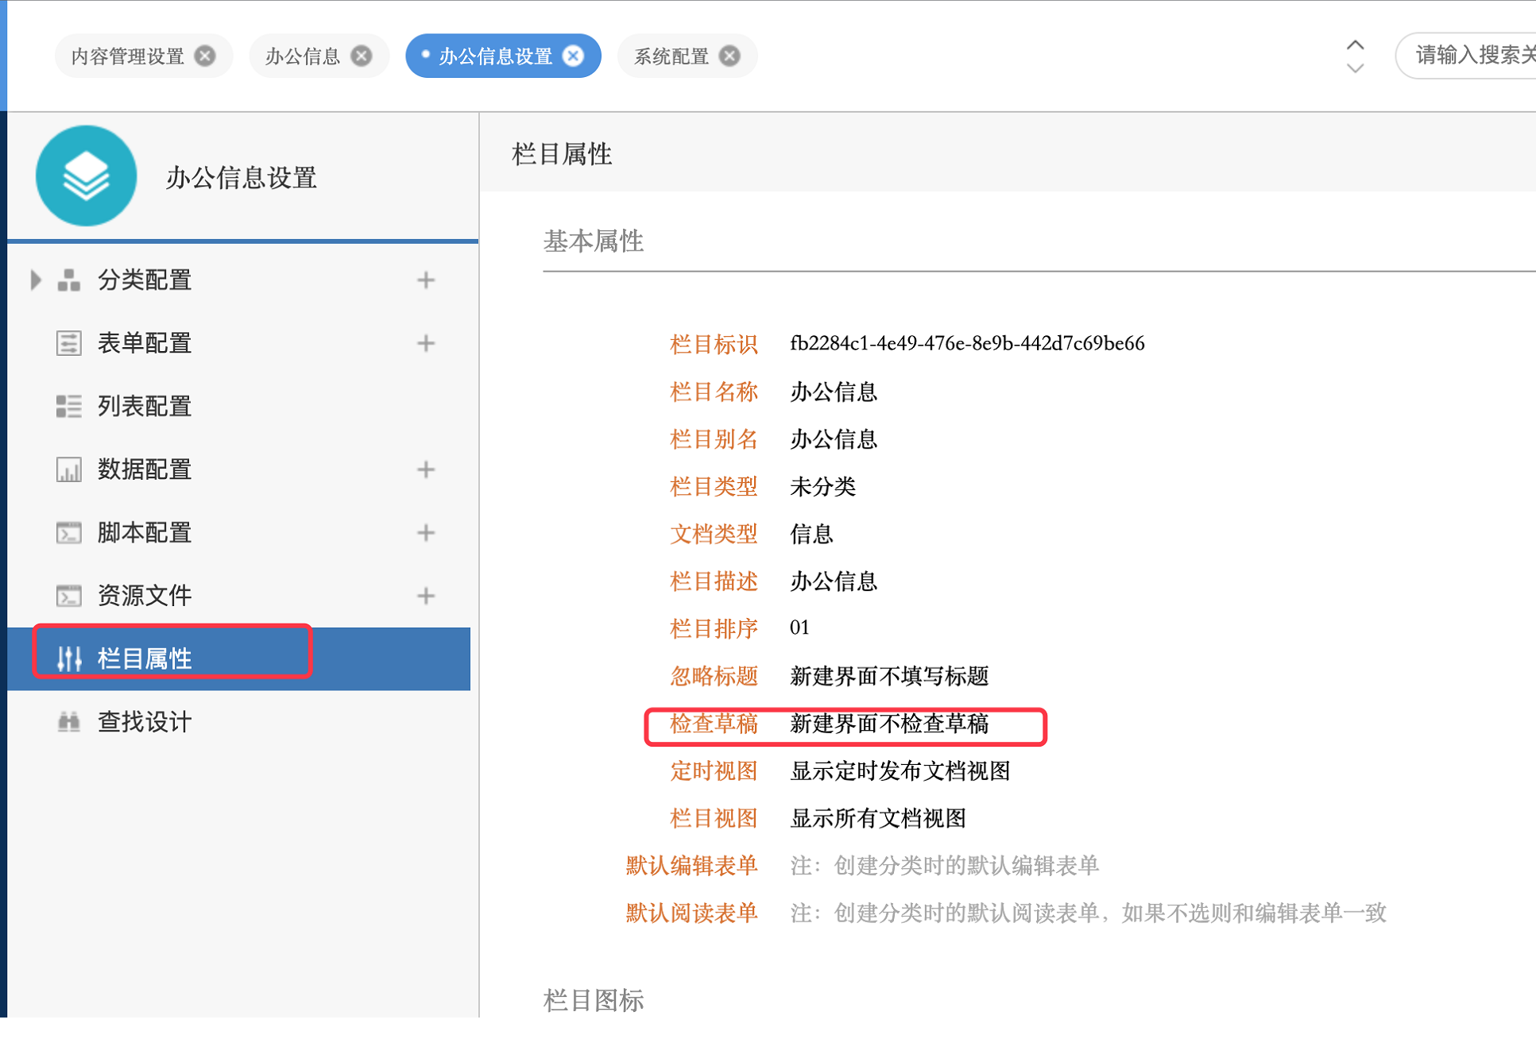Click the 检查草稿 property value
Image resolution: width=1536 pixels, height=1062 pixels.
point(888,724)
